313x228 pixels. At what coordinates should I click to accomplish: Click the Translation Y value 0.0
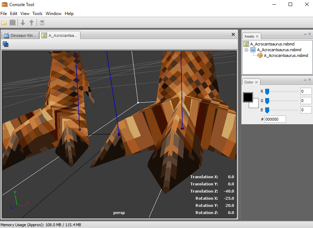[231, 184]
